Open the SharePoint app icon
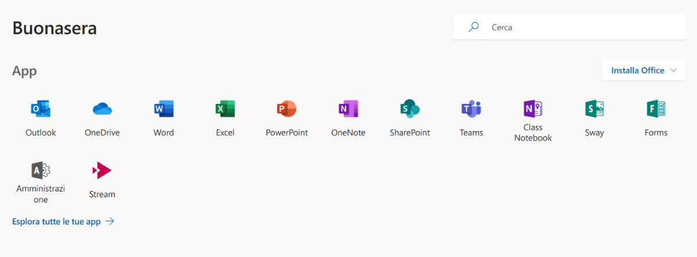 pyautogui.click(x=409, y=108)
